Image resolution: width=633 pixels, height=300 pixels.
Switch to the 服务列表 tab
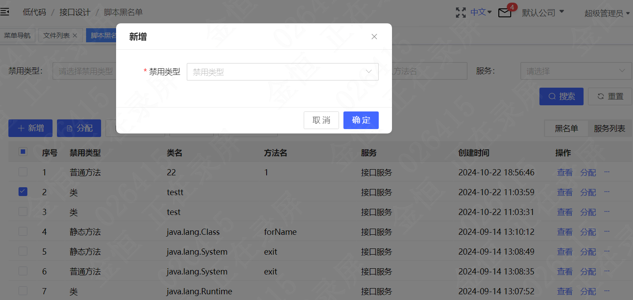[609, 129]
